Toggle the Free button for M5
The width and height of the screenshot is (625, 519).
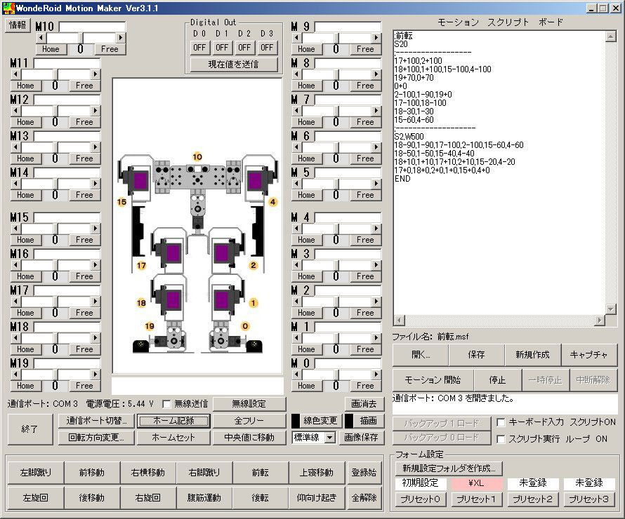click(365, 195)
